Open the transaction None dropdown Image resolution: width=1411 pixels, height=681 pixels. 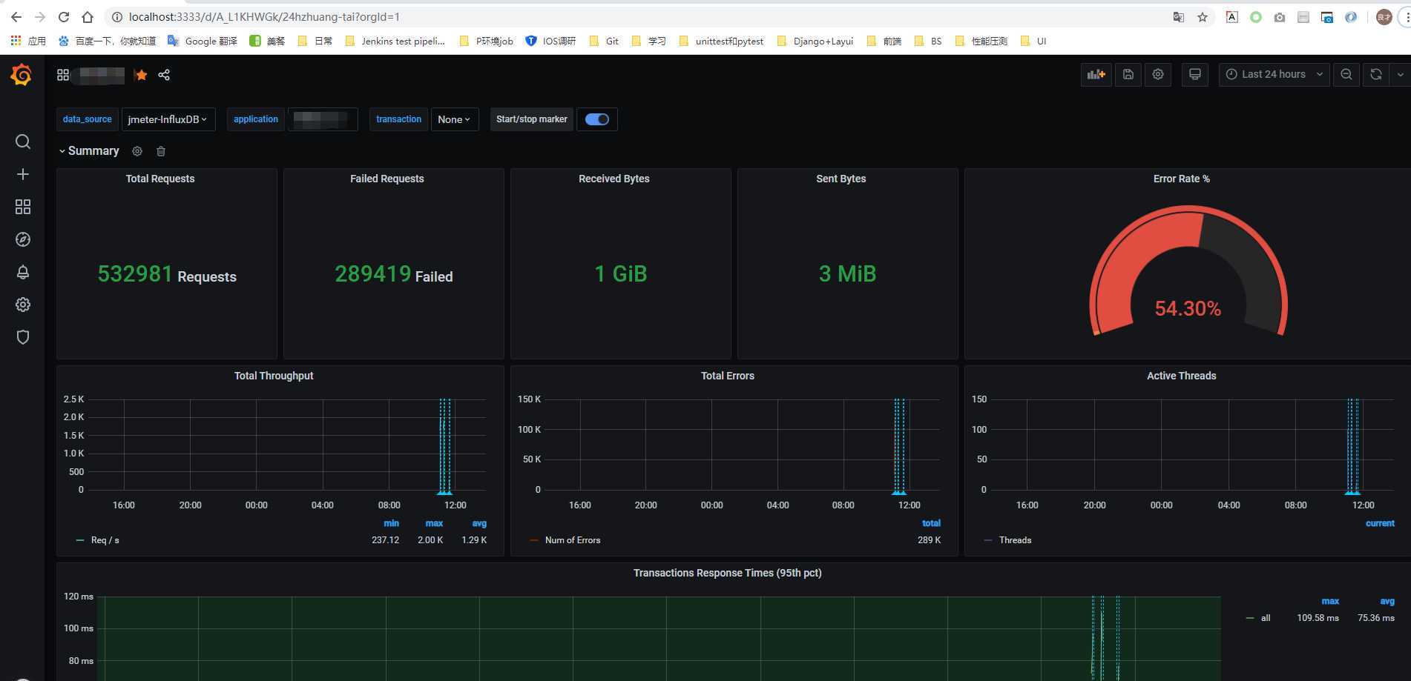click(x=454, y=119)
